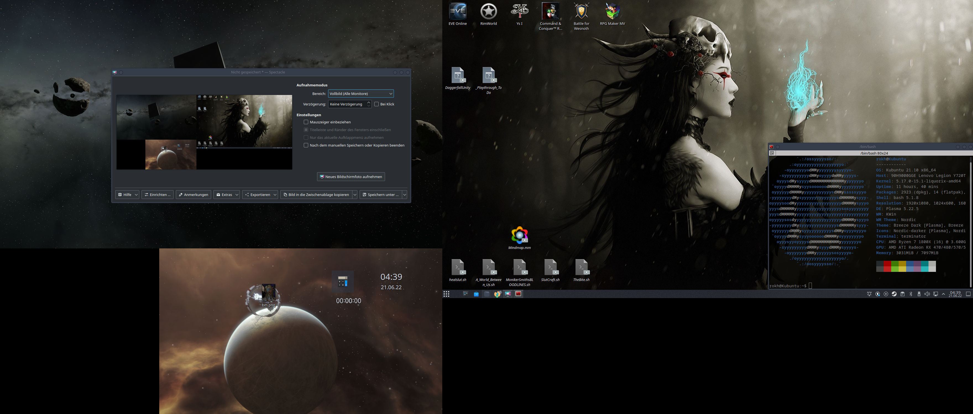Switch to Firefox in taskbar

[x=498, y=294]
